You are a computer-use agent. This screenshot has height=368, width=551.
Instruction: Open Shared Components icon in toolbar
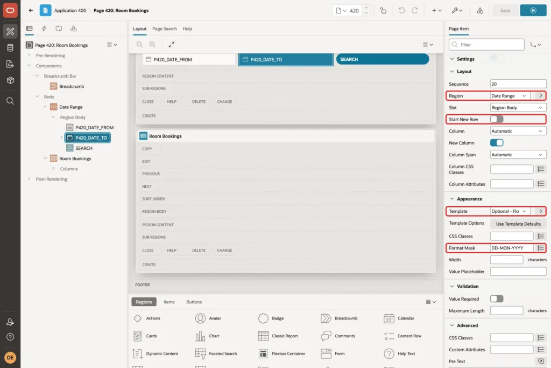480,11
